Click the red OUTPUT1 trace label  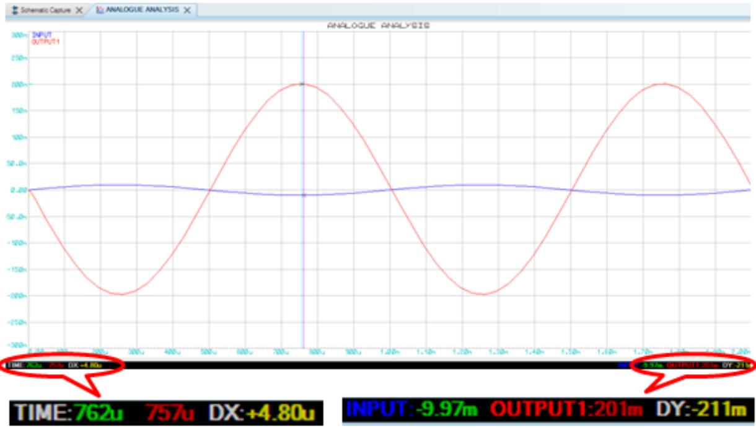pyautogui.click(x=44, y=41)
